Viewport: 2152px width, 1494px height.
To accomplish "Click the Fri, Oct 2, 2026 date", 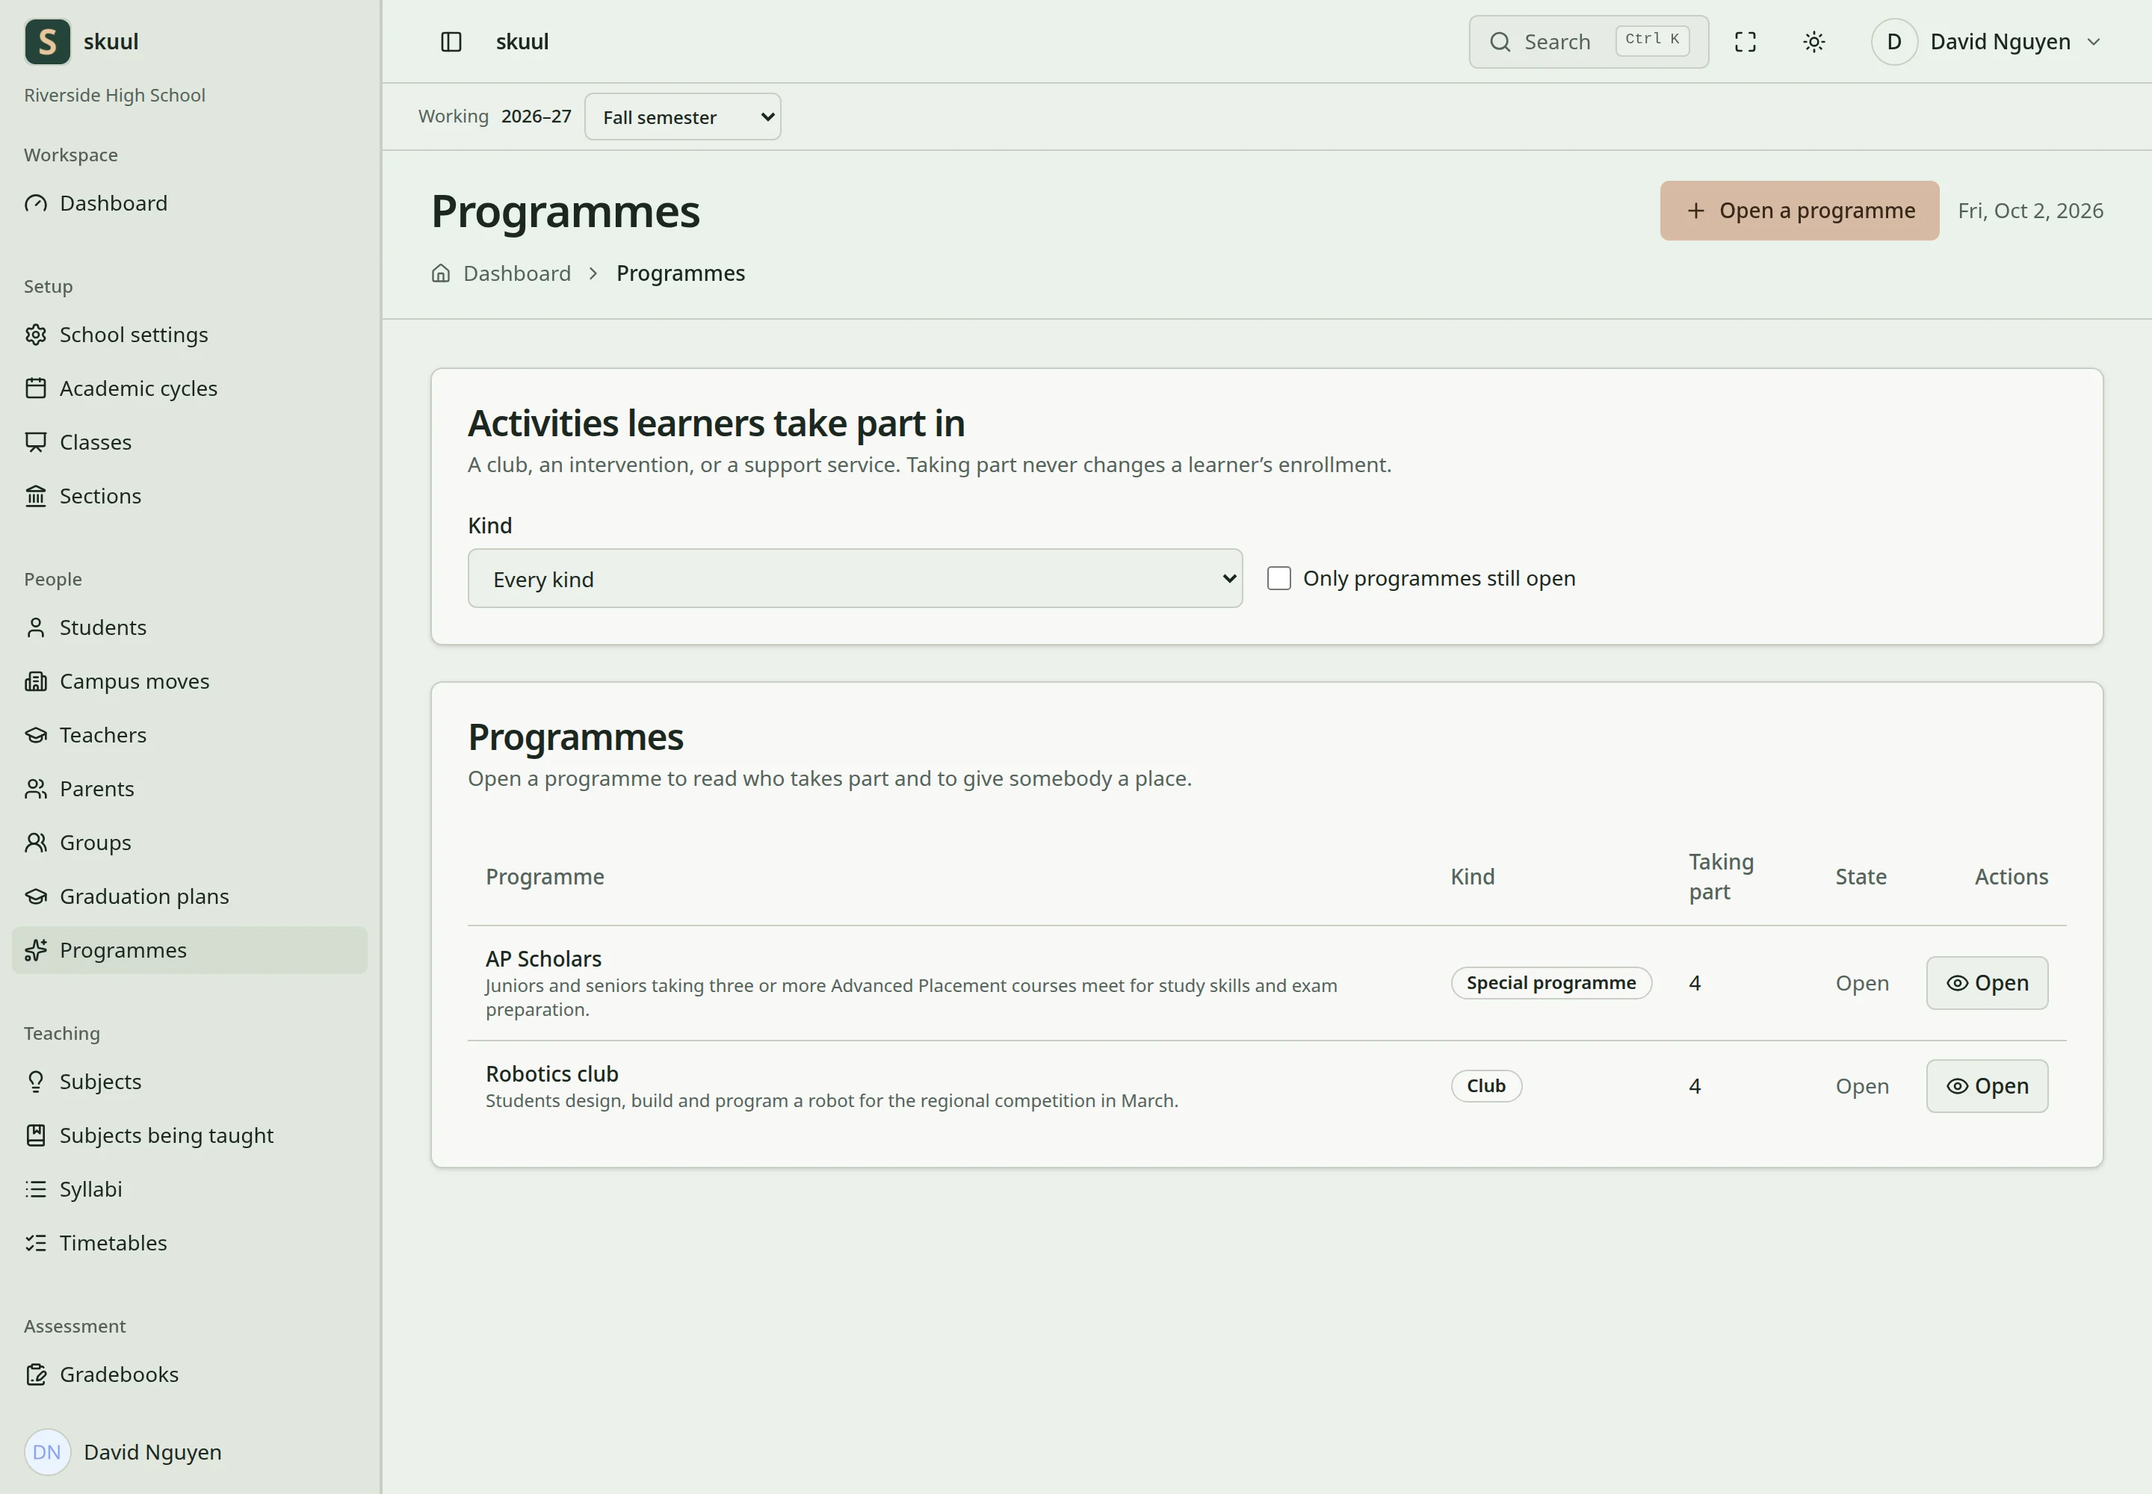I will pos(2030,211).
